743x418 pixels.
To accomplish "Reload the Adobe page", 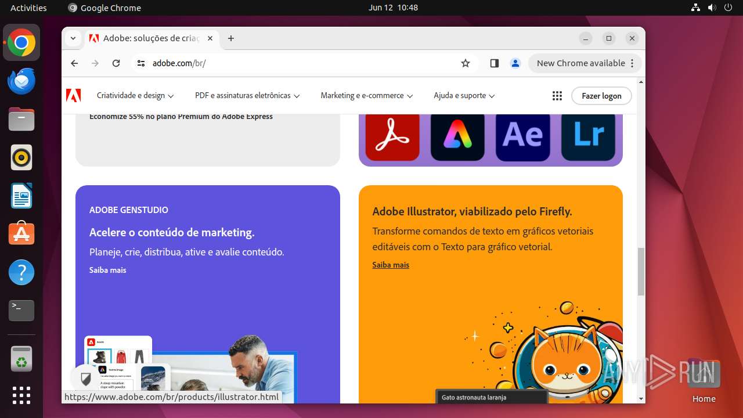I will tap(116, 63).
